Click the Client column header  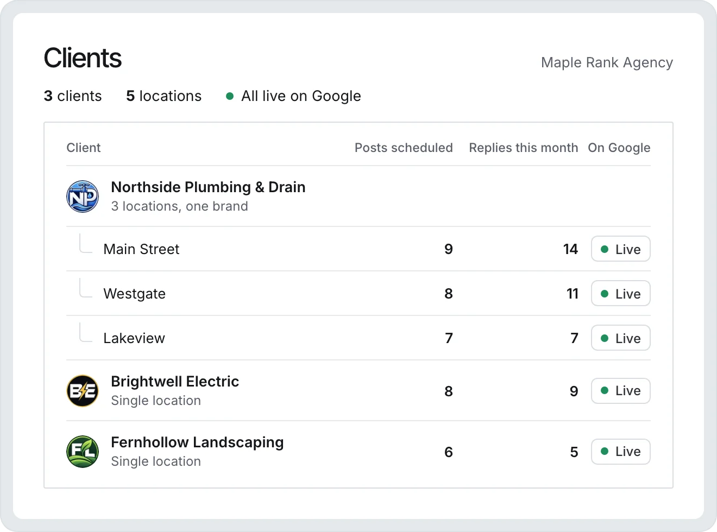[84, 148]
